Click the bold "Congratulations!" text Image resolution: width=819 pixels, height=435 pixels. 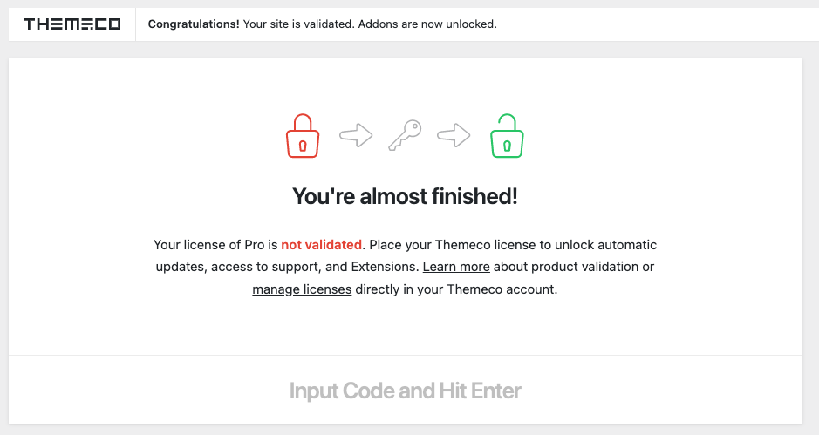click(194, 24)
